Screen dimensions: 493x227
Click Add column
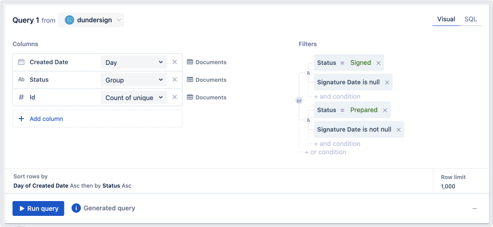pos(46,119)
